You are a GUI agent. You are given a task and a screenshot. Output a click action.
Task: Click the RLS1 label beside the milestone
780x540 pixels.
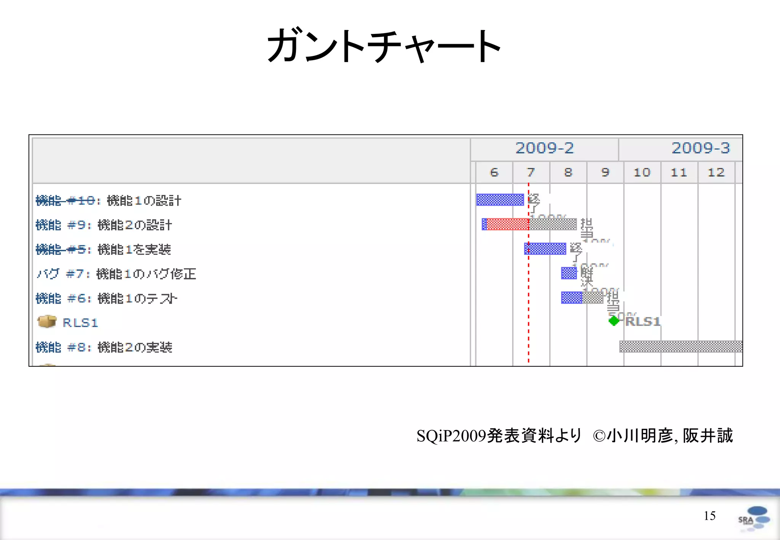point(643,321)
